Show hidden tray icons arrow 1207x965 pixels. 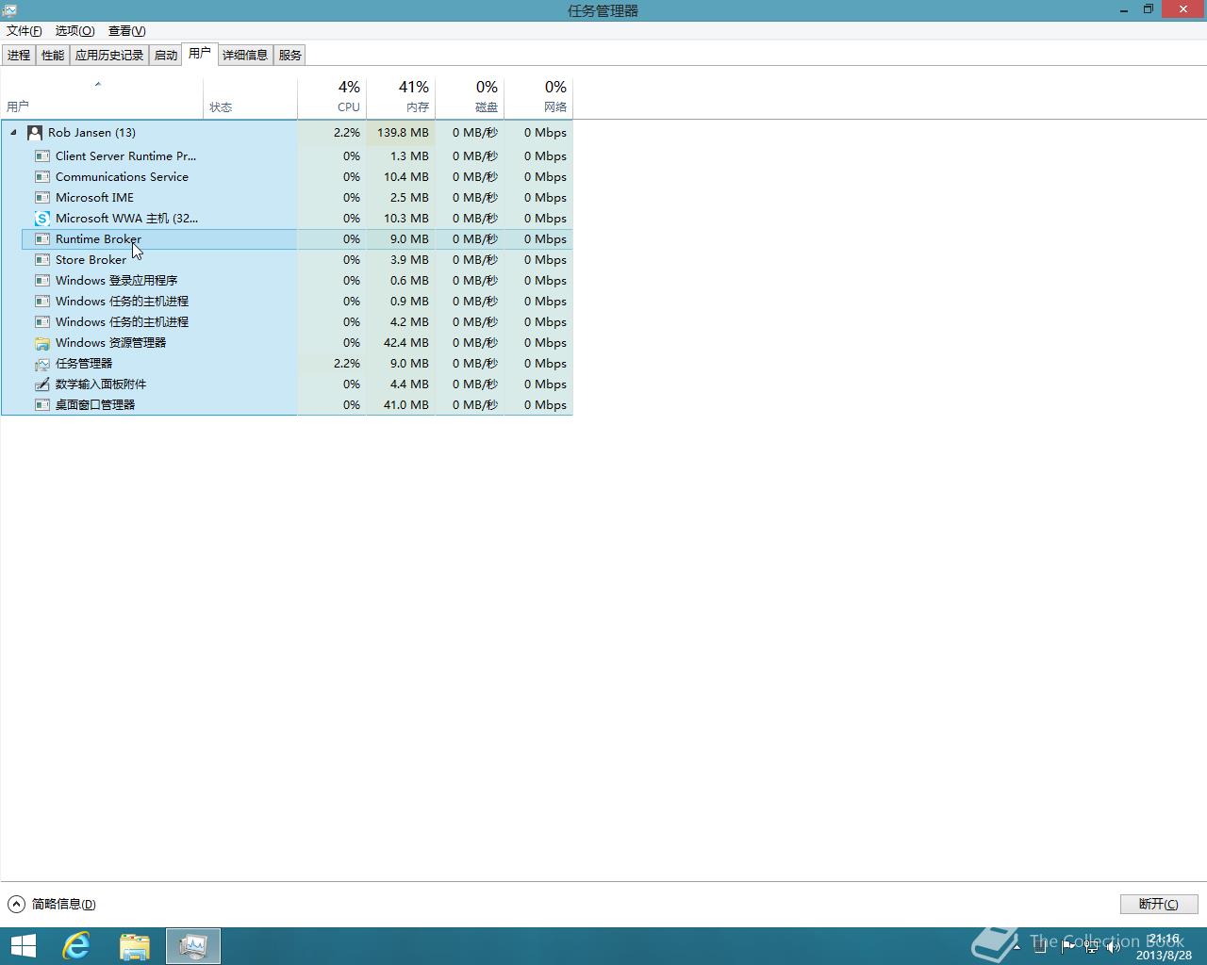1017,946
